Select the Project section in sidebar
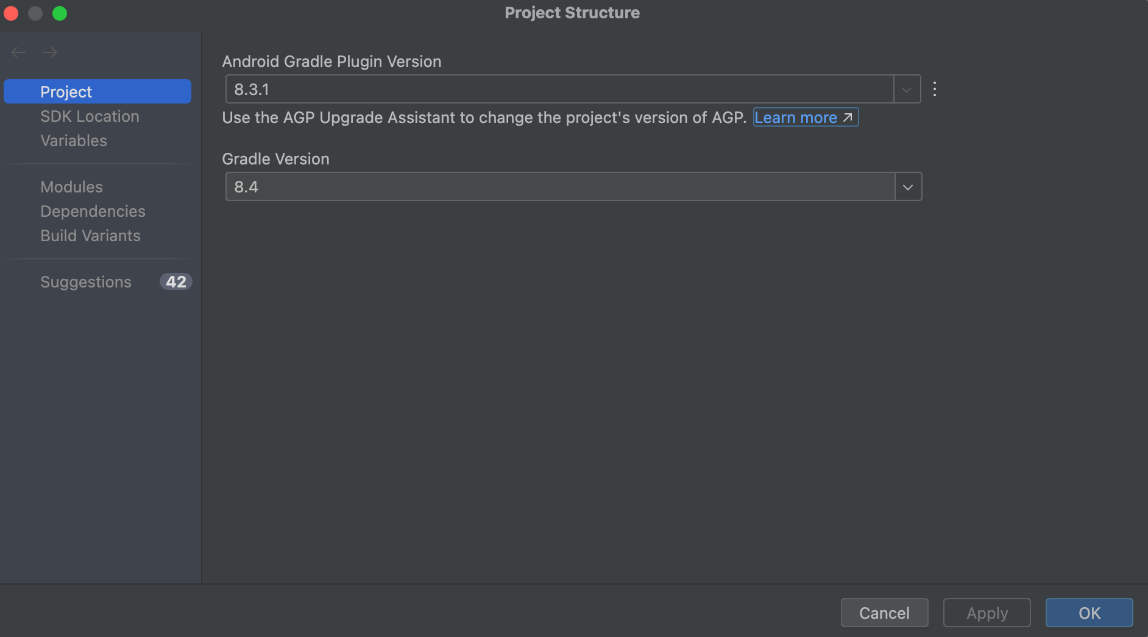Viewport: 1148px width, 637px height. pyautogui.click(x=97, y=91)
